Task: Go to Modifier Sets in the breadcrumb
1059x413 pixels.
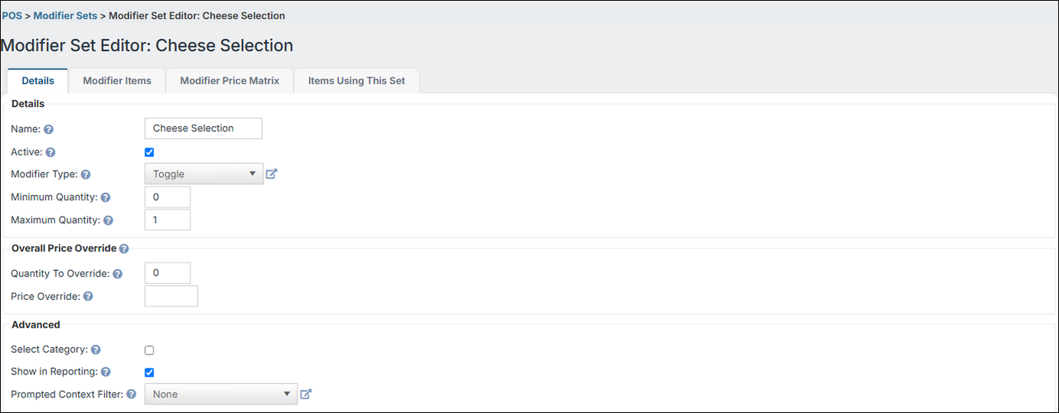Action: [65, 15]
